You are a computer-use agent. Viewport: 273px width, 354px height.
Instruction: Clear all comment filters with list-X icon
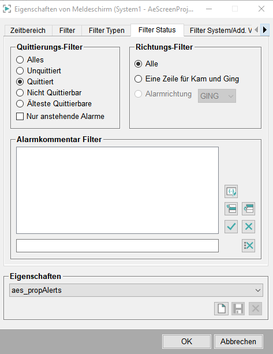point(248,245)
